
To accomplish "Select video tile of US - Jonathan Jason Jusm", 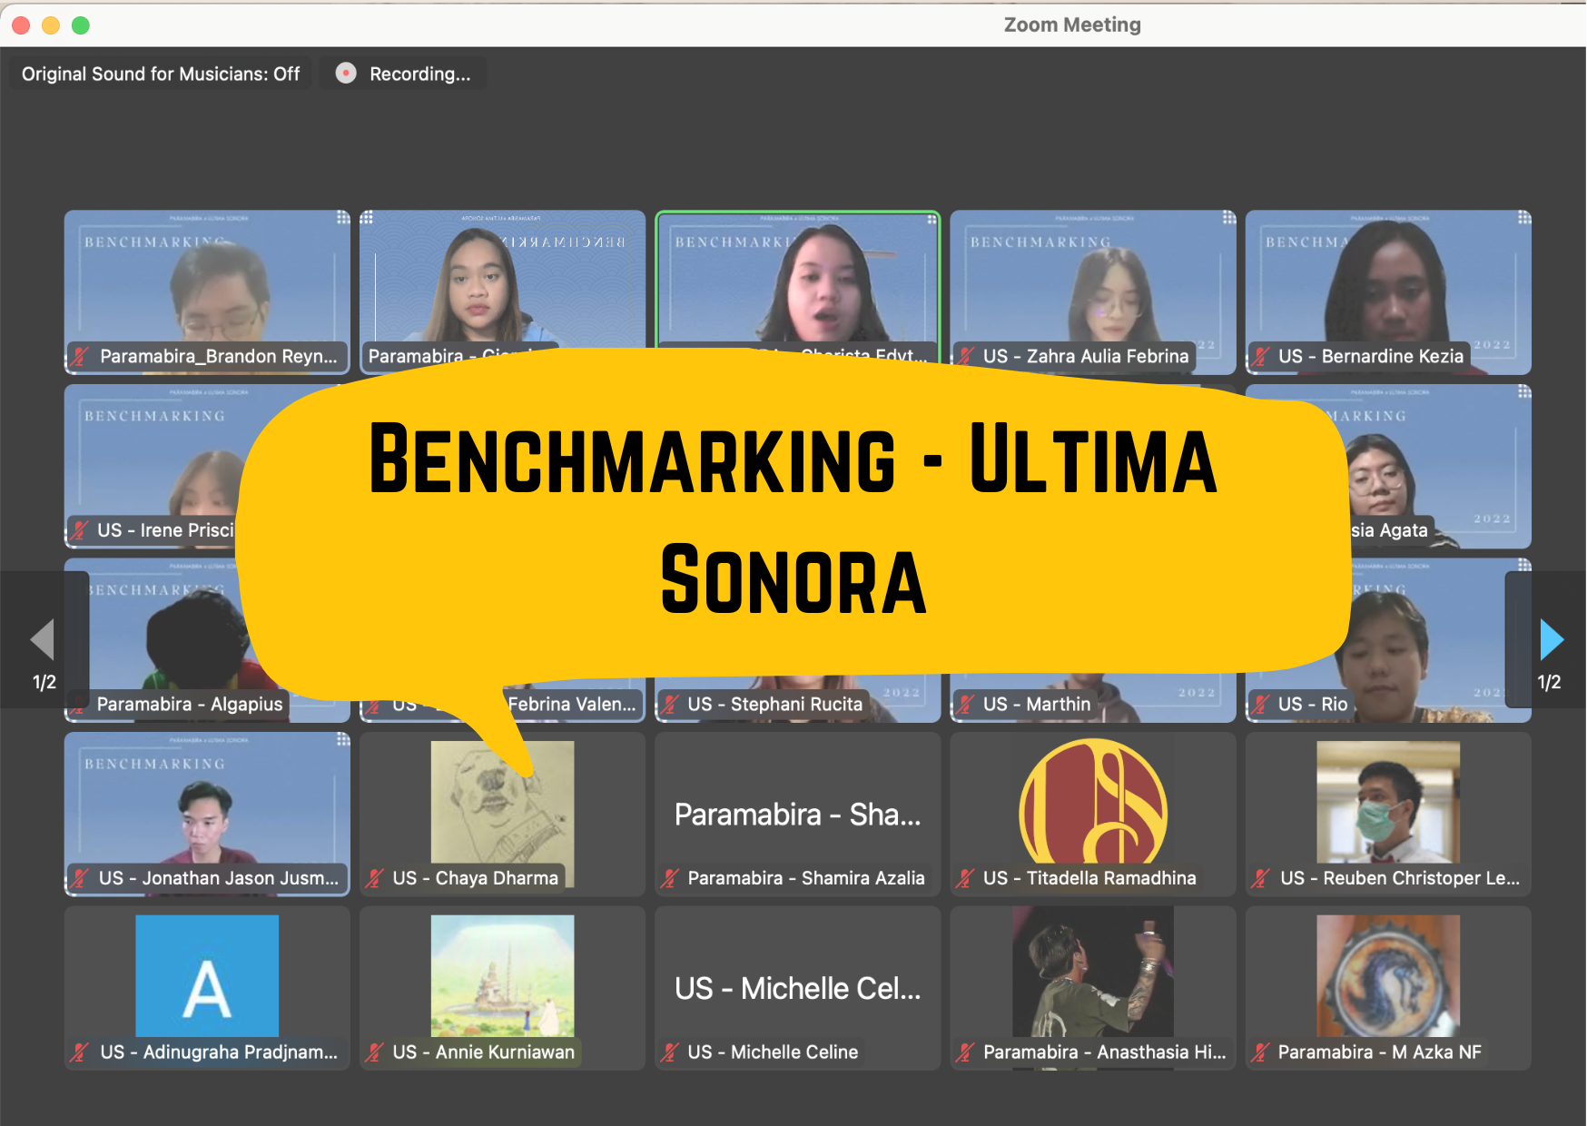I will point(207,814).
